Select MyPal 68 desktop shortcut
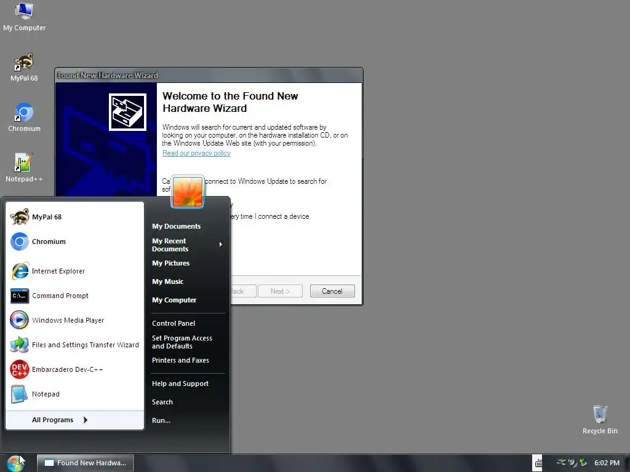The image size is (630, 472). pyautogui.click(x=24, y=68)
